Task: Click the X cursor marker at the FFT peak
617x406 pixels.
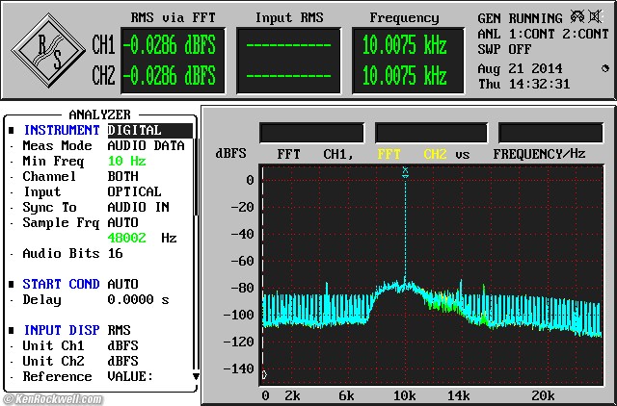Action: (x=406, y=171)
